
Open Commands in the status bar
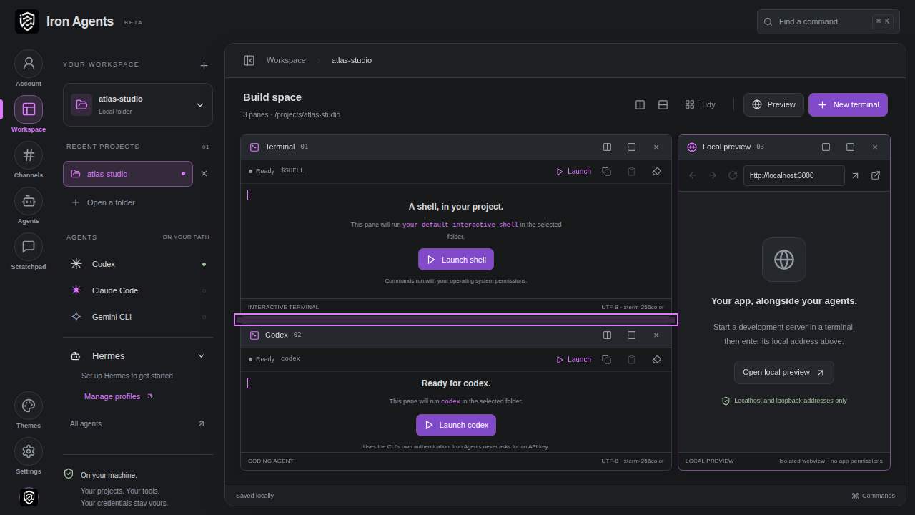pos(873,496)
